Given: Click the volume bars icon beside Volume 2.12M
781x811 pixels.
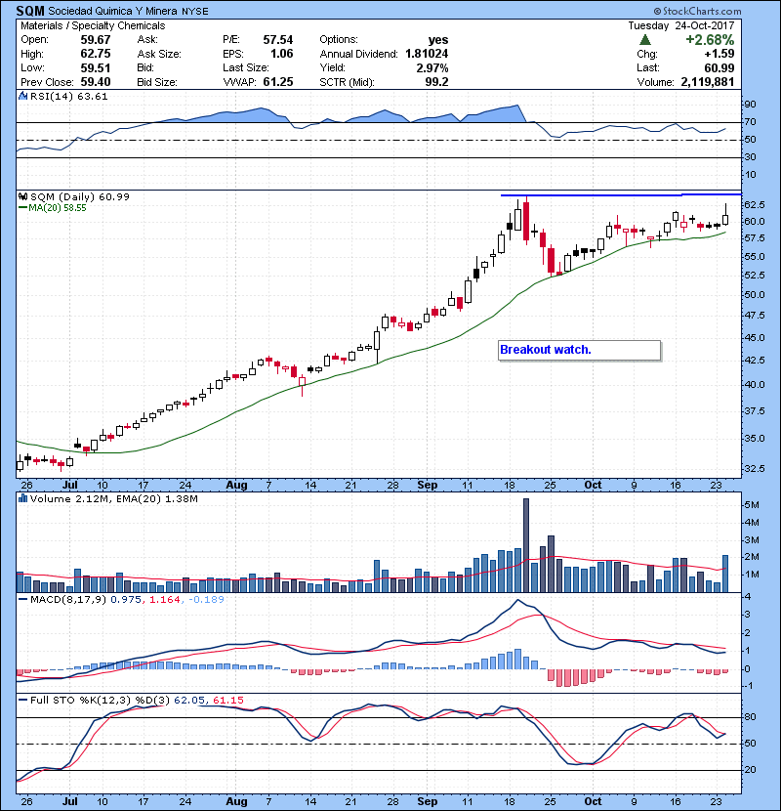Looking at the screenshot, I should coord(23,498).
